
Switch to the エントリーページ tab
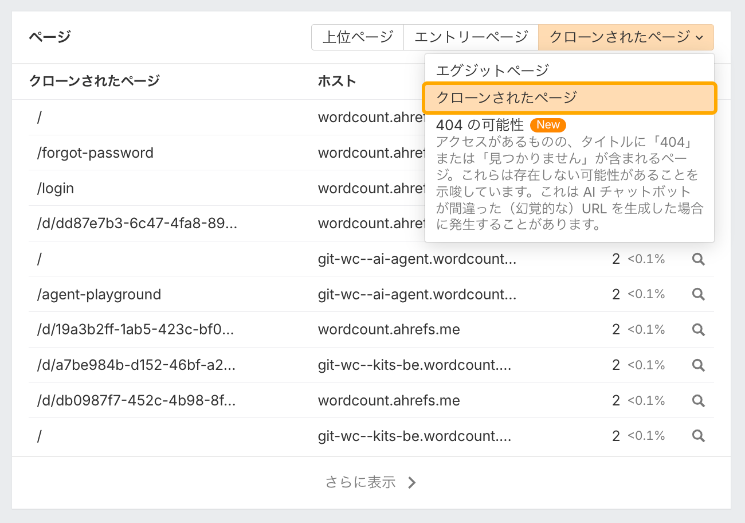tap(470, 37)
